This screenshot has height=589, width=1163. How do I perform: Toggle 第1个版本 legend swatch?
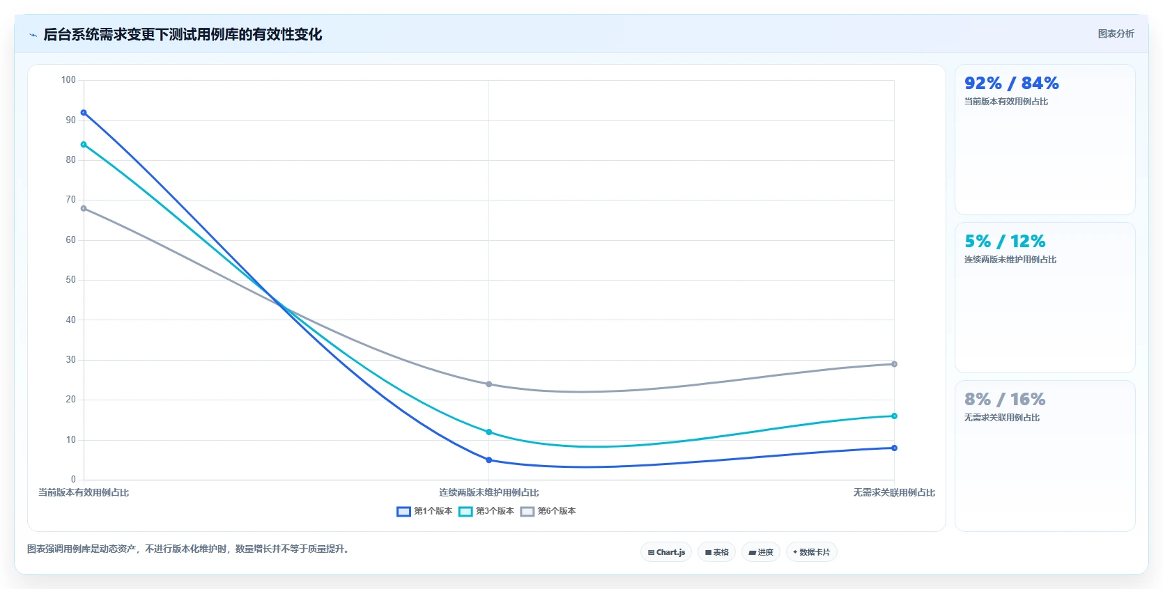(x=403, y=512)
